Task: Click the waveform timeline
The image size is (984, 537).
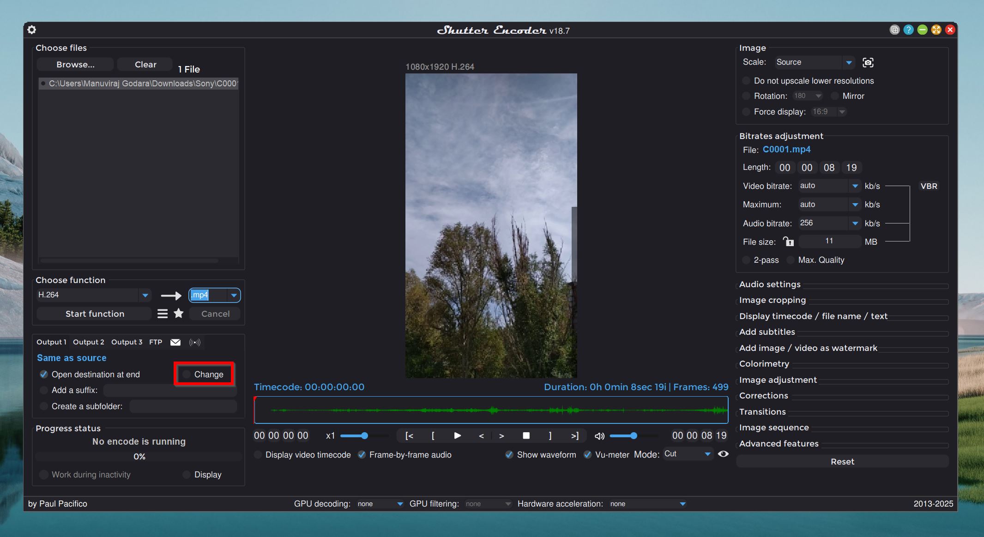Action: coord(491,410)
